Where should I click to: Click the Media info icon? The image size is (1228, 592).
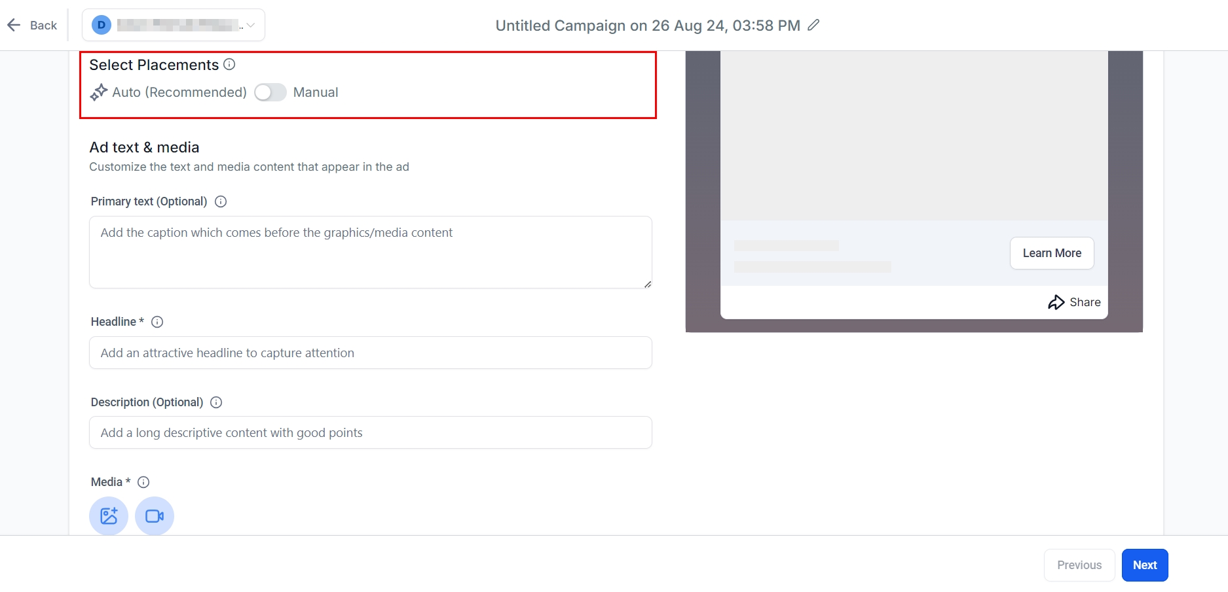point(143,482)
